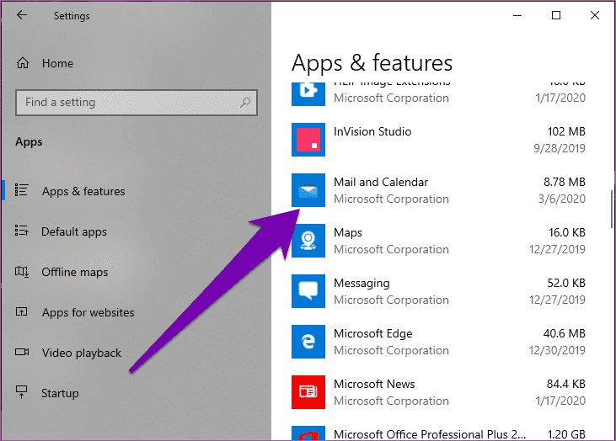The width and height of the screenshot is (616, 441).
Task: Select the Mail and Calendar envelope icon
Action: 308,190
